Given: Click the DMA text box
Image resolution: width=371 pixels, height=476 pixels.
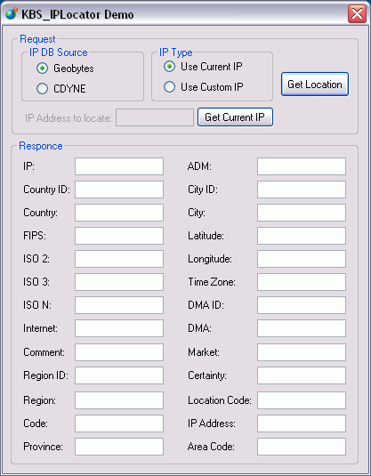Looking at the screenshot, I should pos(302,328).
